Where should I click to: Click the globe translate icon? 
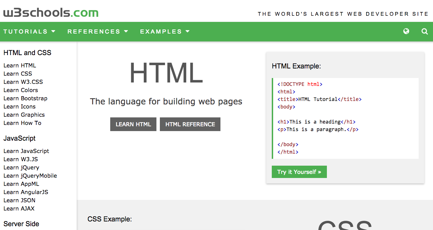click(406, 31)
